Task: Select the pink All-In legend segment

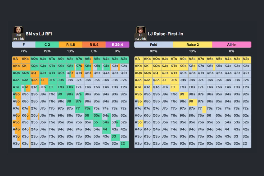Action: pos(232,45)
